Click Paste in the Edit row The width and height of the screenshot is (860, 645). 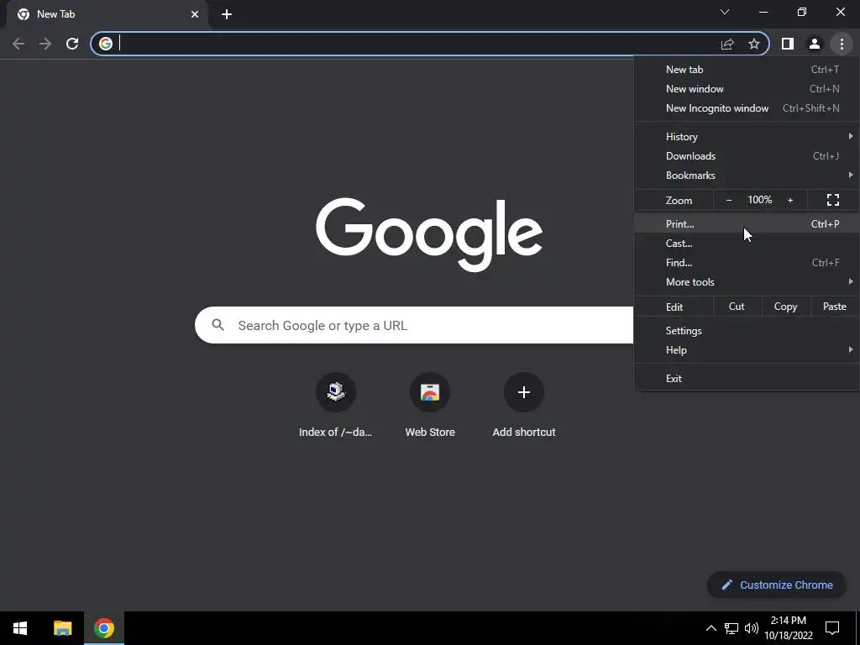834,307
